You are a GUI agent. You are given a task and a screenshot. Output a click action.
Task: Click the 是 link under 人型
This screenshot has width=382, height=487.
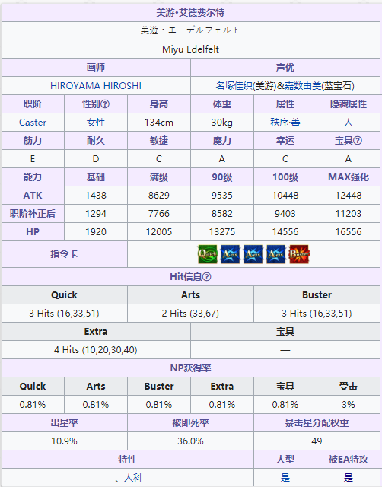pyautogui.click(x=285, y=477)
